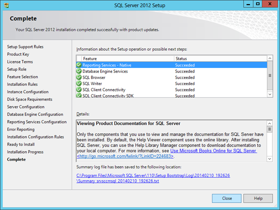Click the Details box scroll up arrow
Screen dimensions: 280x210
coord(269,124)
